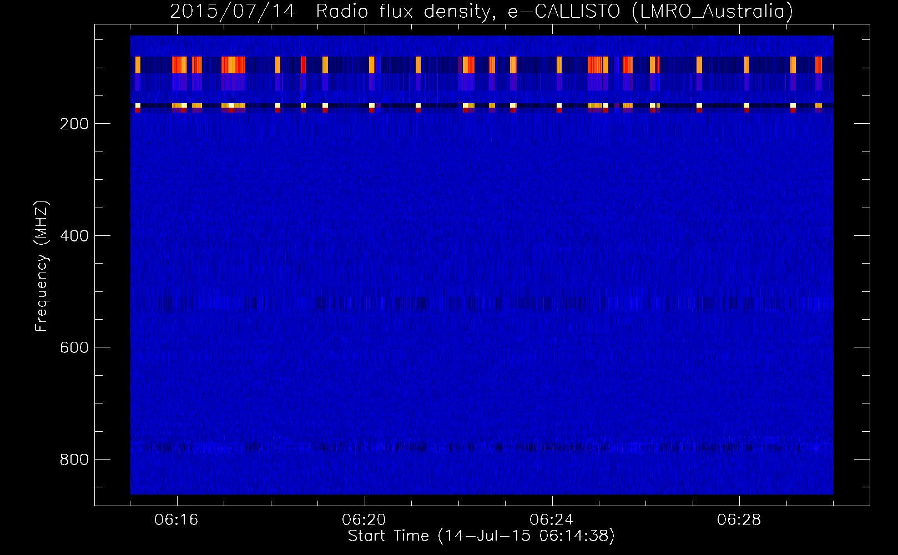Click the 600 frequency tick label

pos(74,347)
